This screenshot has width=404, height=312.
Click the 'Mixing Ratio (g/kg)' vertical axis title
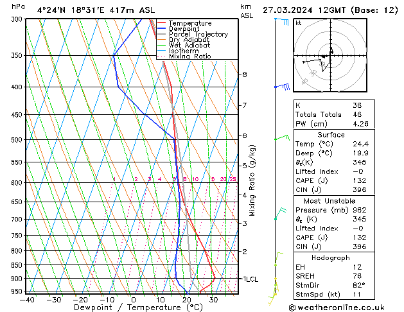(x=252, y=180)
